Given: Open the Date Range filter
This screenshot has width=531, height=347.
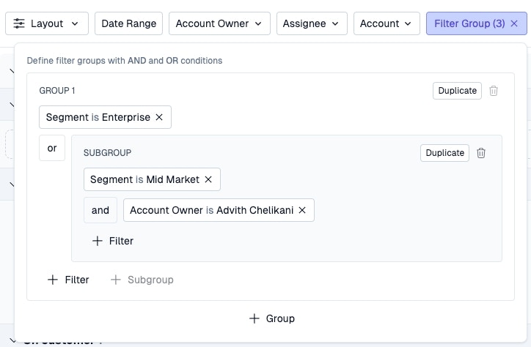Looking at the screenshot, I should pyautogui.click(x=128, y=23).
